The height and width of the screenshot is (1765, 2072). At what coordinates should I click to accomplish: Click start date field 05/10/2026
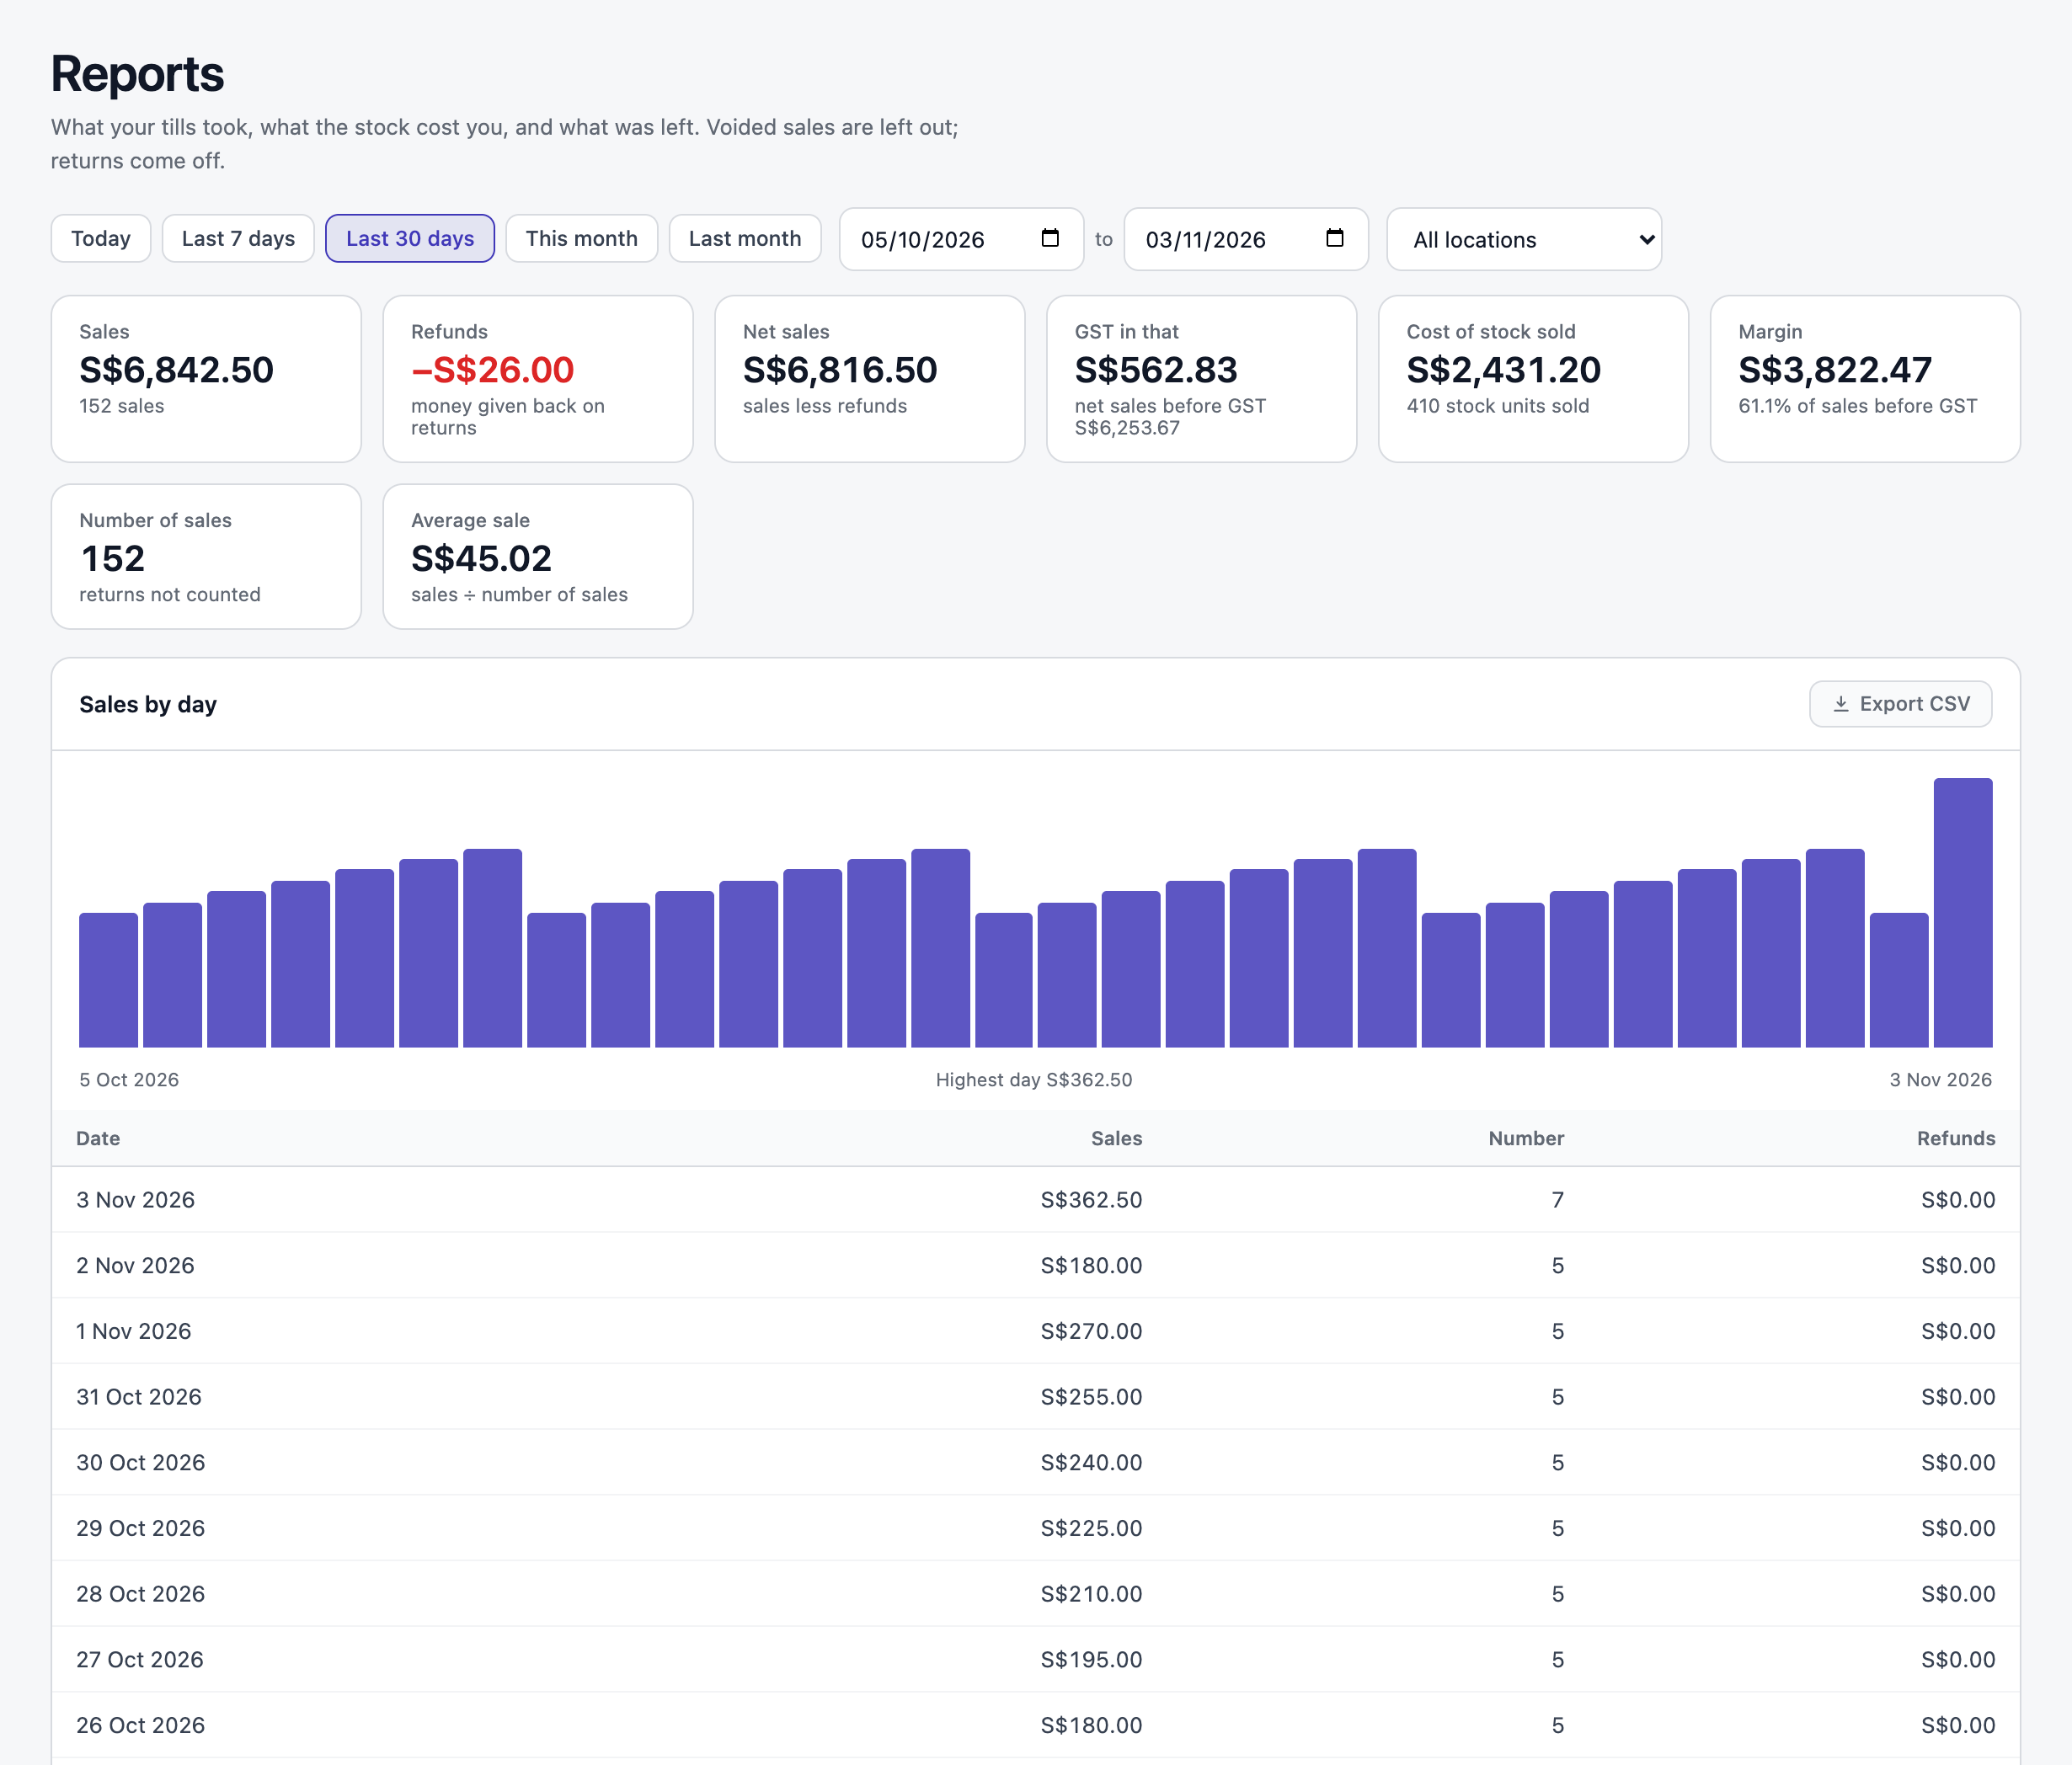tap(961, 239)
